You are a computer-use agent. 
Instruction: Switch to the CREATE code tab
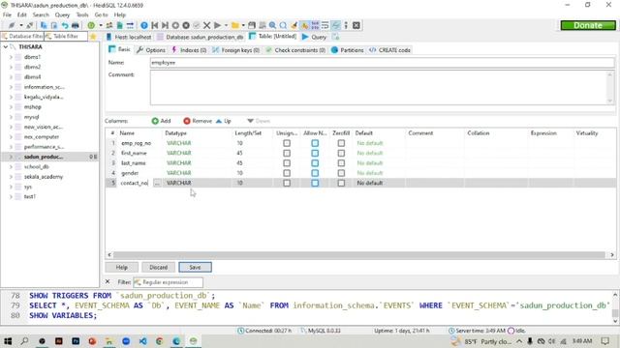(389, 50)
